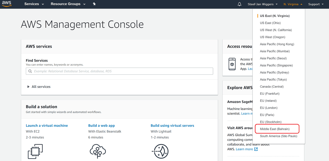329x161 pixels.
Task: Click the Build a solution heading
Action: pos(41,107)
